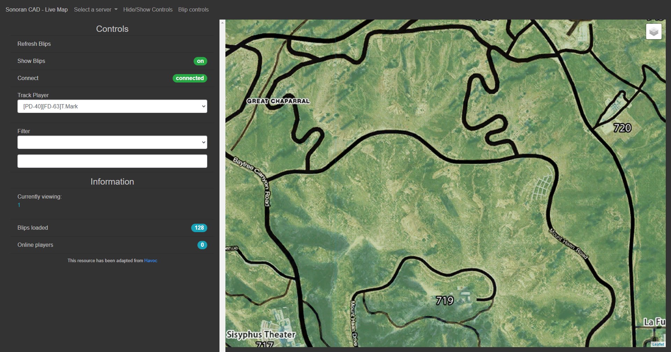Click the Sonoran CAD - Live Map brand
The width and height of the screenshot is (671, 352).
[37, 9]
